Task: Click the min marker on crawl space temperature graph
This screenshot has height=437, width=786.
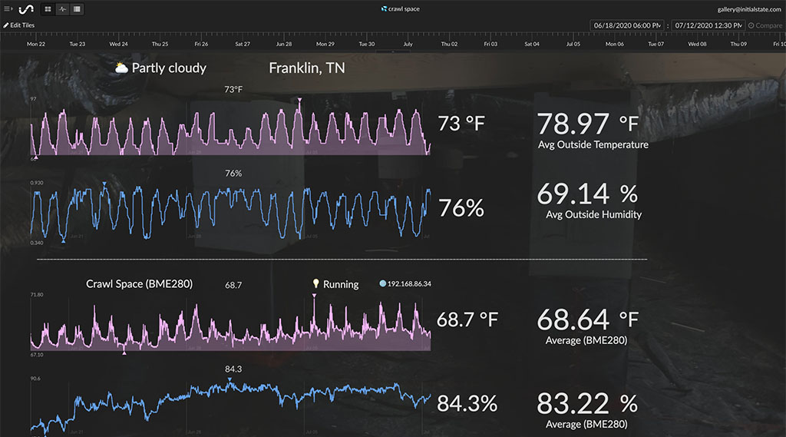Action: click(124, 353)
